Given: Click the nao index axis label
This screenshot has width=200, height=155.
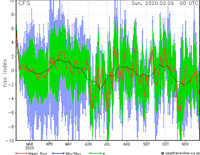Looking at the screenshot, I should click(x=5, y=73).
